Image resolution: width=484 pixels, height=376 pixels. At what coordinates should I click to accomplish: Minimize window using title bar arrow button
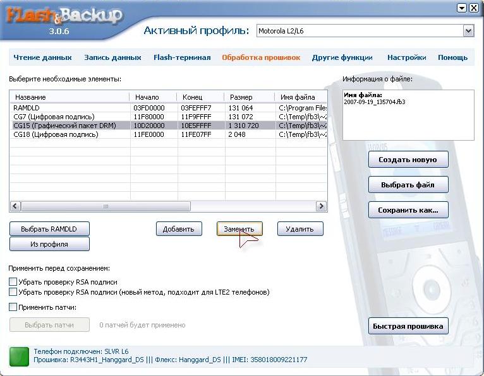pos(462,8)
